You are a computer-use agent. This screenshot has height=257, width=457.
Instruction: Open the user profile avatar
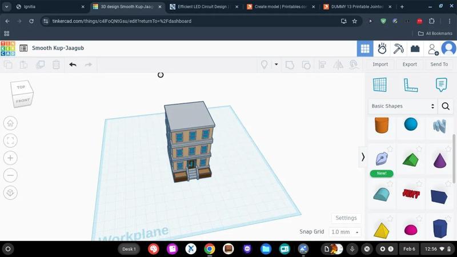449,48
